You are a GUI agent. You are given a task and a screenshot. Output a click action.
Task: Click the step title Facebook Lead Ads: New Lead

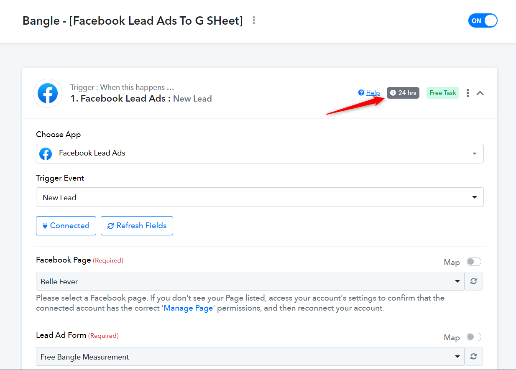tap(142, 99)
